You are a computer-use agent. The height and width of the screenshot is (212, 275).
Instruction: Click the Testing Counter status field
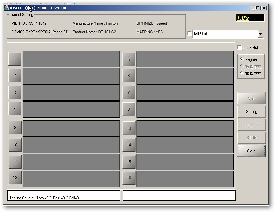coord(64,196)
